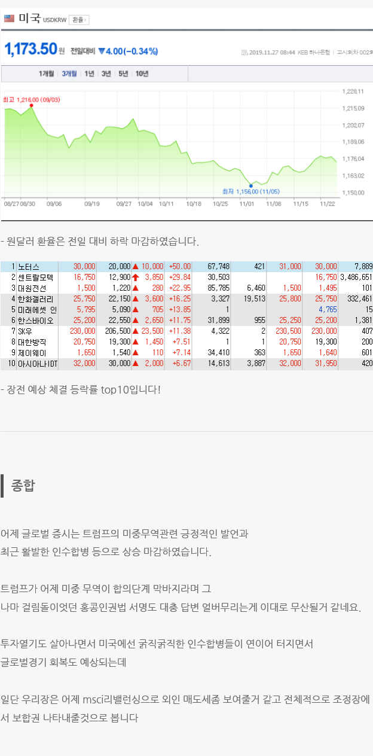Screen dimensions: 373x756
Task: Click the red triangle in the SK우 row
Action: [136, 331]
